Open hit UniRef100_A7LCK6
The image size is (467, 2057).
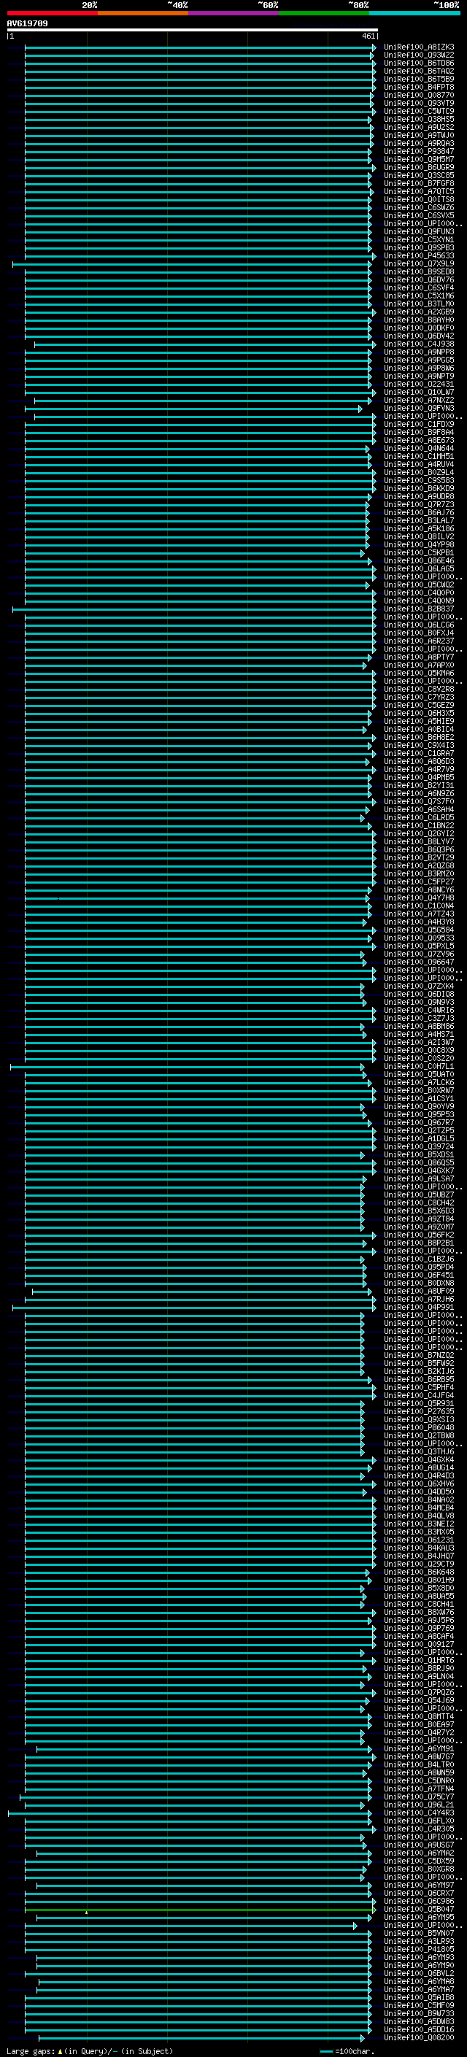pyautogui.click(x=418, y=1082)
